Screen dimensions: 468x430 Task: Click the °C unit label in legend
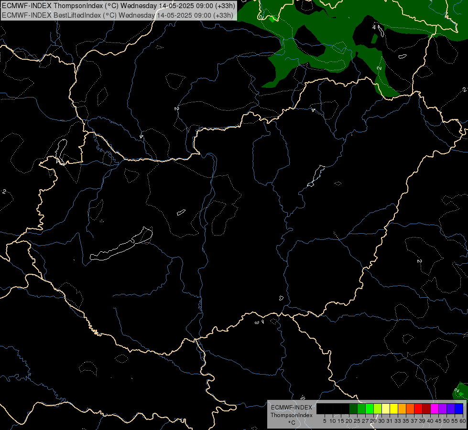[x=292, y=422]
